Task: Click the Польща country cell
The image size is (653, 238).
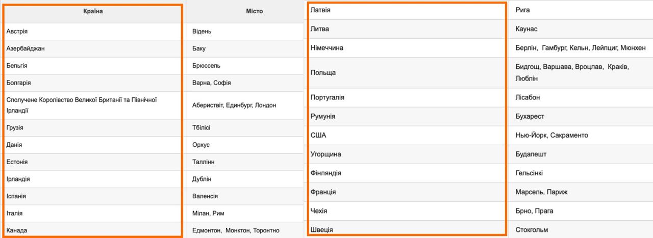Action: pyautogui.click(x=323, y=73)
